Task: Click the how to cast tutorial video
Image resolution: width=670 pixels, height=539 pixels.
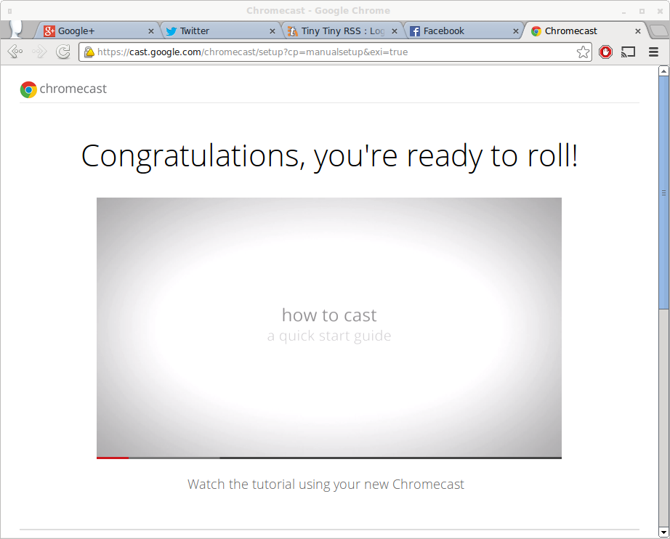Action: pyautogui.click(x=329, y=327)
